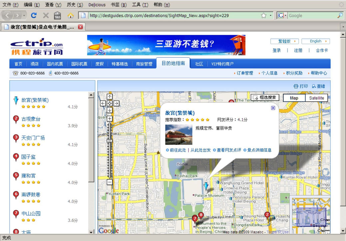Open the 文件 (F) menu
The height and width of the screenshot is (241, 346).
tap(10, 5)
